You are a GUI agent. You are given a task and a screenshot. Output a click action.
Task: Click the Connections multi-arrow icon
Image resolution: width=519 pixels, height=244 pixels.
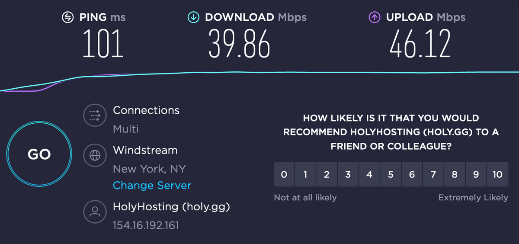(94, 115)
